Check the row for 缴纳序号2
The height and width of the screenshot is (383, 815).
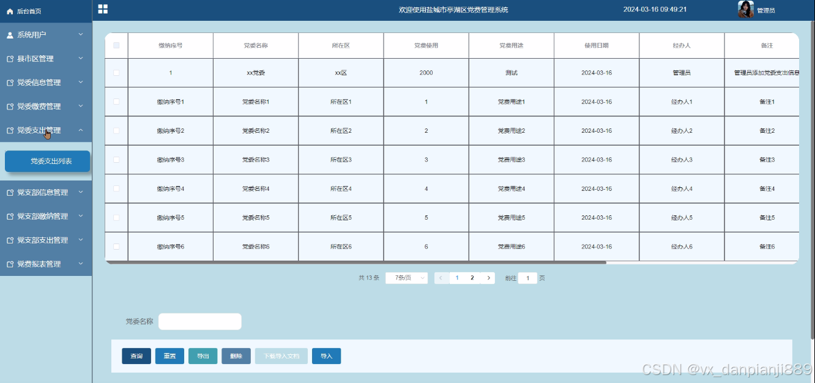coord(116,130)
